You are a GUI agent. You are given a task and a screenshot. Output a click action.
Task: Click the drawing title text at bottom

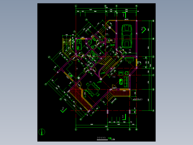point(101,138)
